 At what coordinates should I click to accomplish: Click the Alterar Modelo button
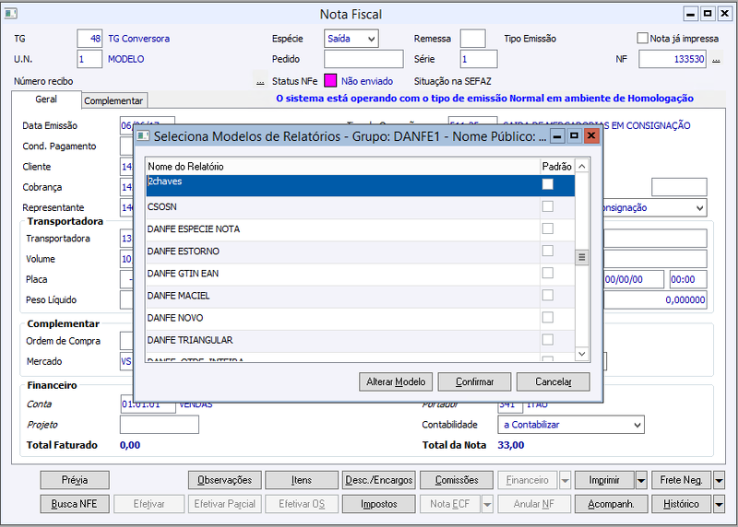[x=396, y=381]
